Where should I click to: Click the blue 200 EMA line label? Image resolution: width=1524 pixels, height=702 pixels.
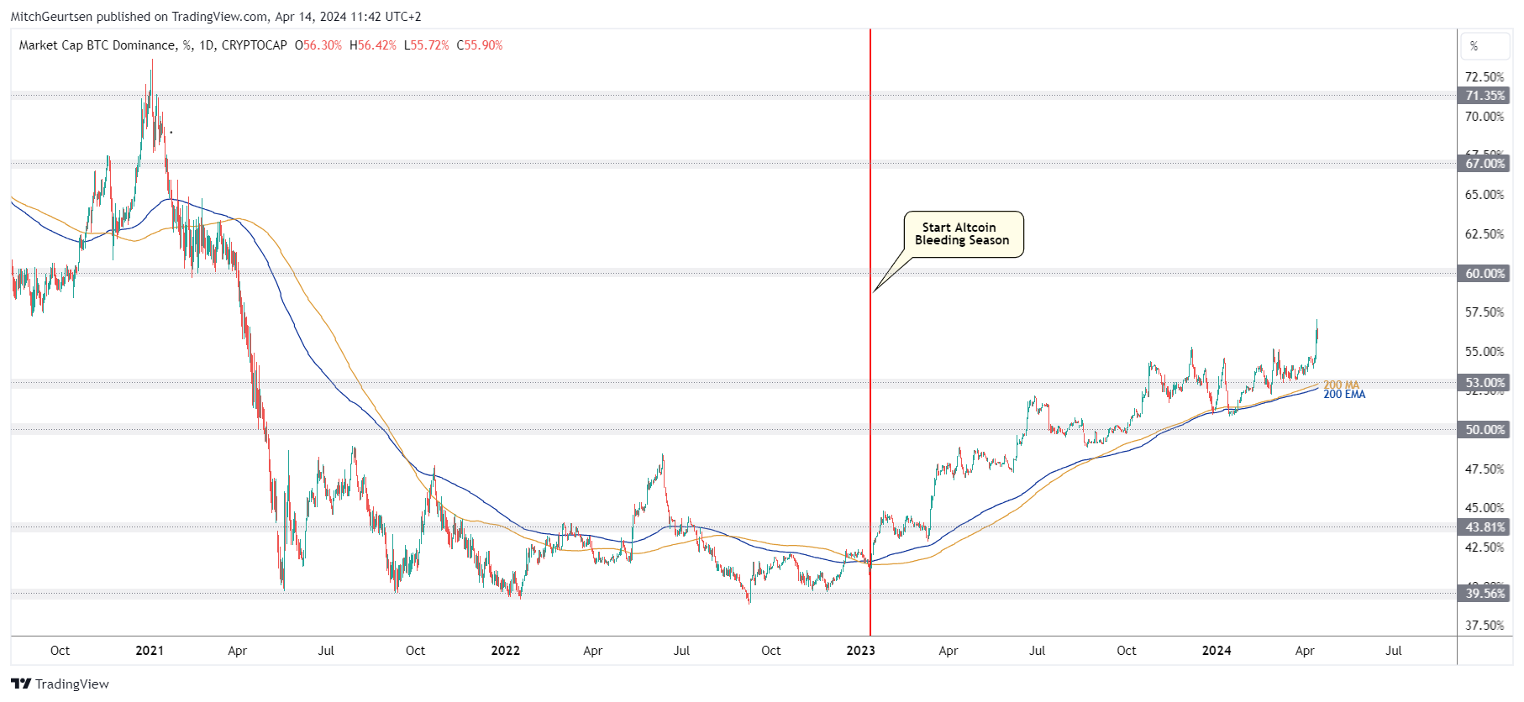[1344, 395]
